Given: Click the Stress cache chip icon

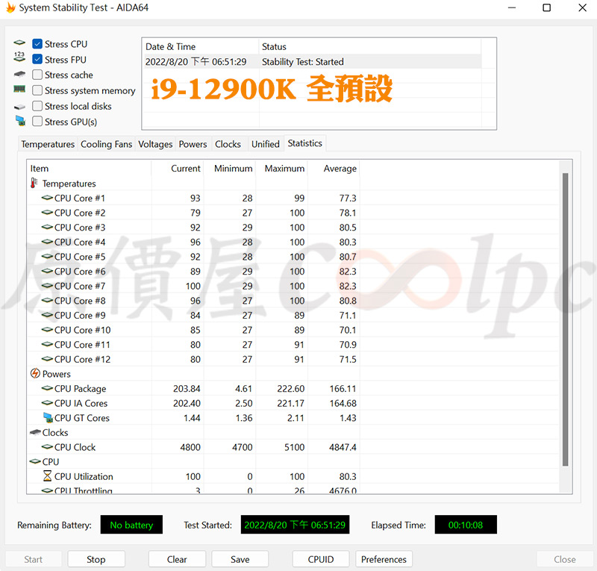Looking at the screenshot, I should tap(19, 74).
